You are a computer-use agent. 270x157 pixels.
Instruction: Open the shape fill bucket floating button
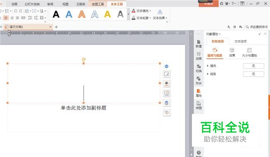point(167,84)
